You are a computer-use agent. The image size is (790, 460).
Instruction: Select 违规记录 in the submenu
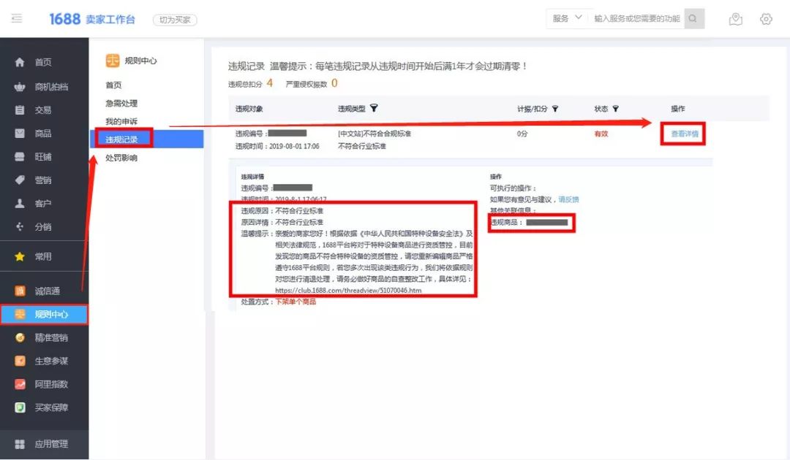[146, 139]
